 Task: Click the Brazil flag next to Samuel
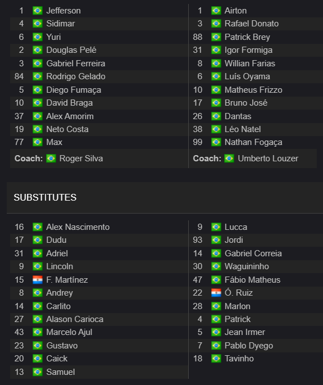(x=38, y=372)
